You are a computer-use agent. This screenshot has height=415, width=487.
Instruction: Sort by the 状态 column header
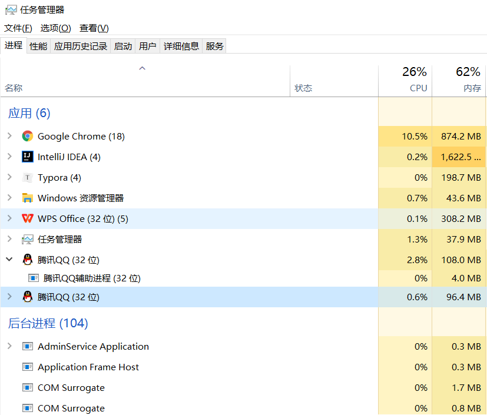(334, 81)
